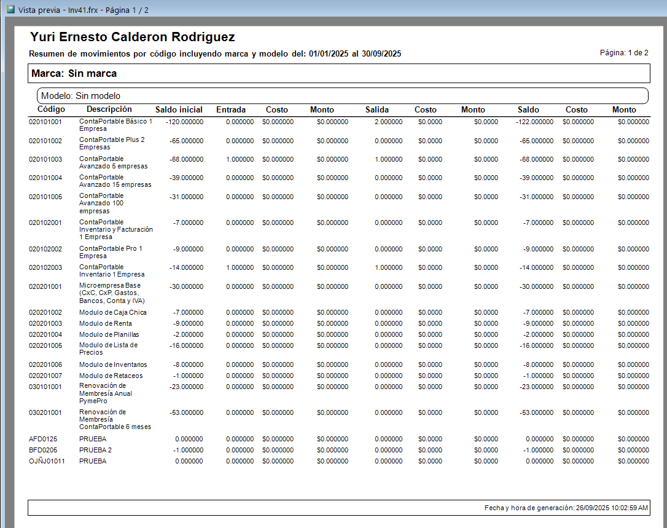Click the Inv41.frx preview title text
Image resolution: width=667 pixels, height=528 pixels.
(84, 10)
